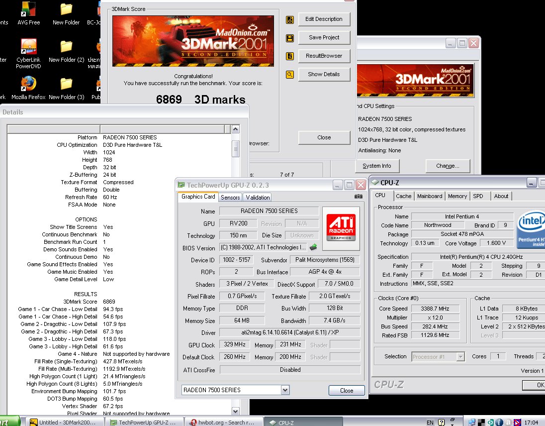The height and width of the screenshot is (426, 545).
Task: Open CPU-Z SPD tab
Action: [x=478, y=196]
